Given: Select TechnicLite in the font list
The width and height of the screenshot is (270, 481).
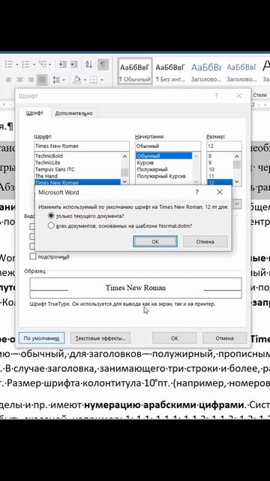Looking at the screenshot, I should [x=77, y=162].
